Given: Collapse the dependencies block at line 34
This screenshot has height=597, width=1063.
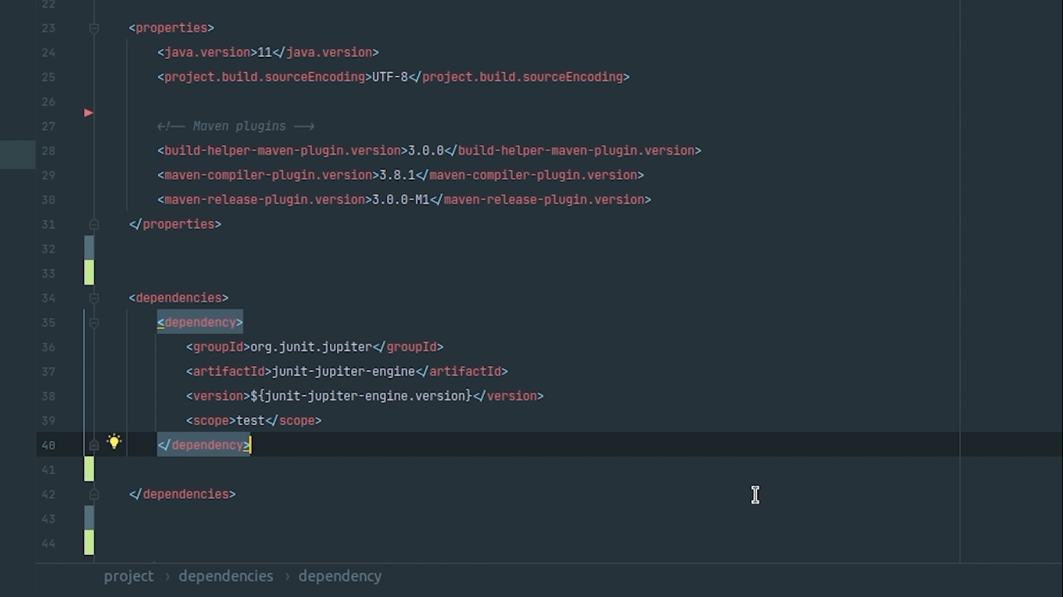Looking at the screenshot, I should (x=94, y=298).
